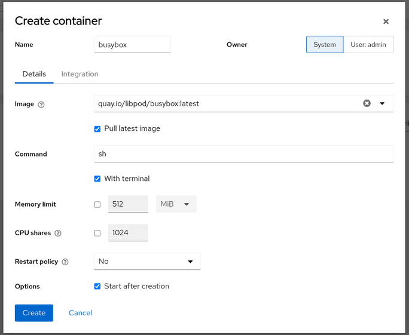Click the Image help question icon
The width and height of the screenshot is (409, 335).
click(41, 105)
